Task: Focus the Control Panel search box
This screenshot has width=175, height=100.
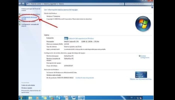Action: coord(138,4)
